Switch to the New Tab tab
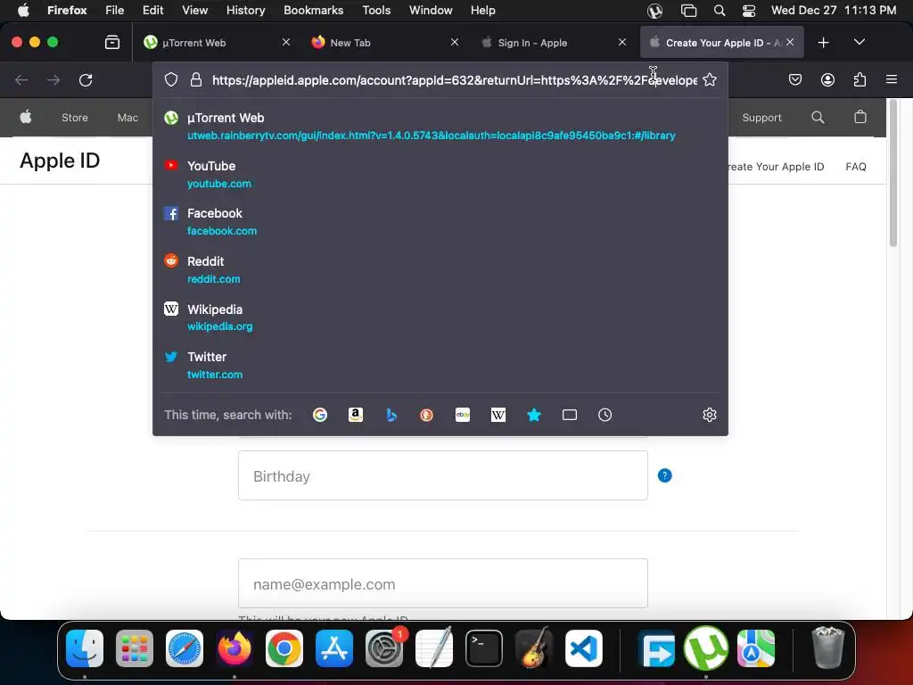This screenshot has height=685, width=913. click(x=385, y=42)
